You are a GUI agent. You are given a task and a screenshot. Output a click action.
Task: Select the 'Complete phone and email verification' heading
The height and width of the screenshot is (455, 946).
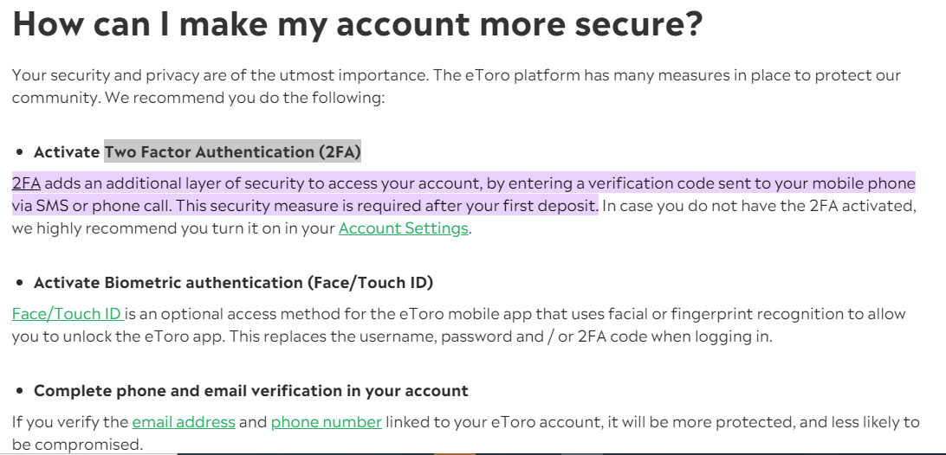[251, 390]
